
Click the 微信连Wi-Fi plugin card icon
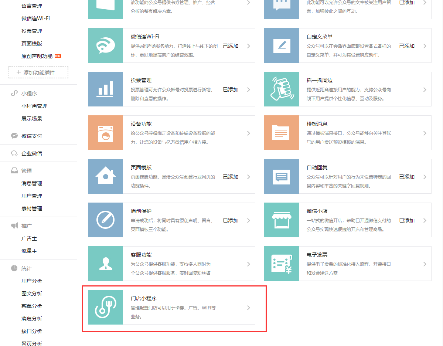pyautogui.click(x=106, y=45)
